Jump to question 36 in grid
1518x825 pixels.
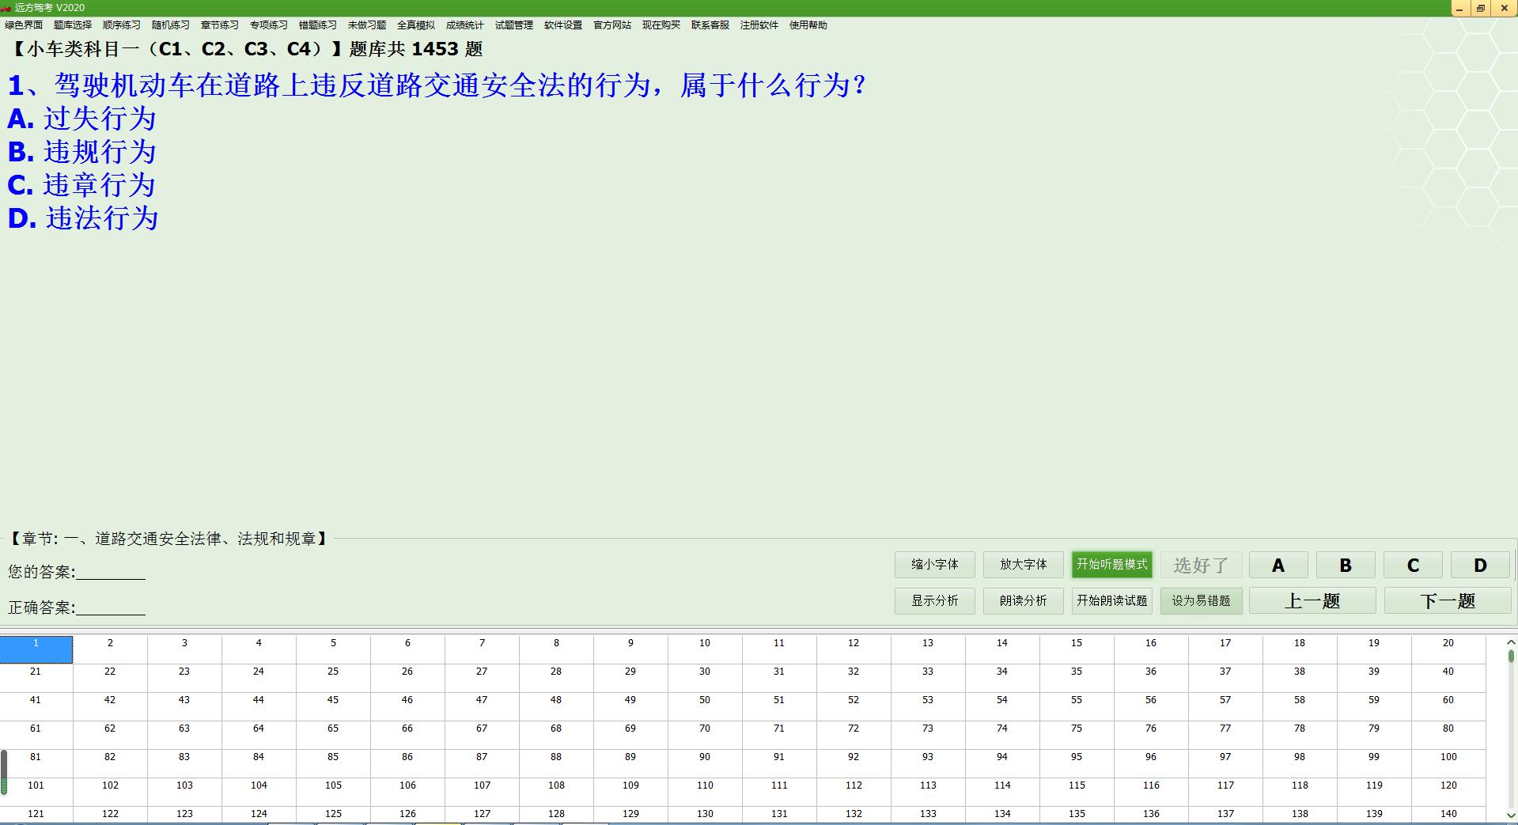tap(1151, 678)
